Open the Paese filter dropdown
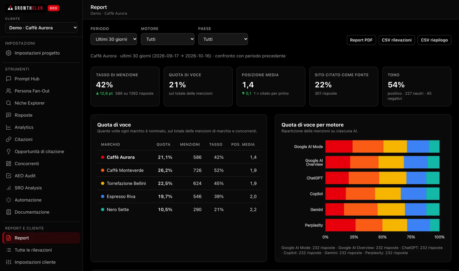Screen dimensions: 459x271 click(223, 39)
